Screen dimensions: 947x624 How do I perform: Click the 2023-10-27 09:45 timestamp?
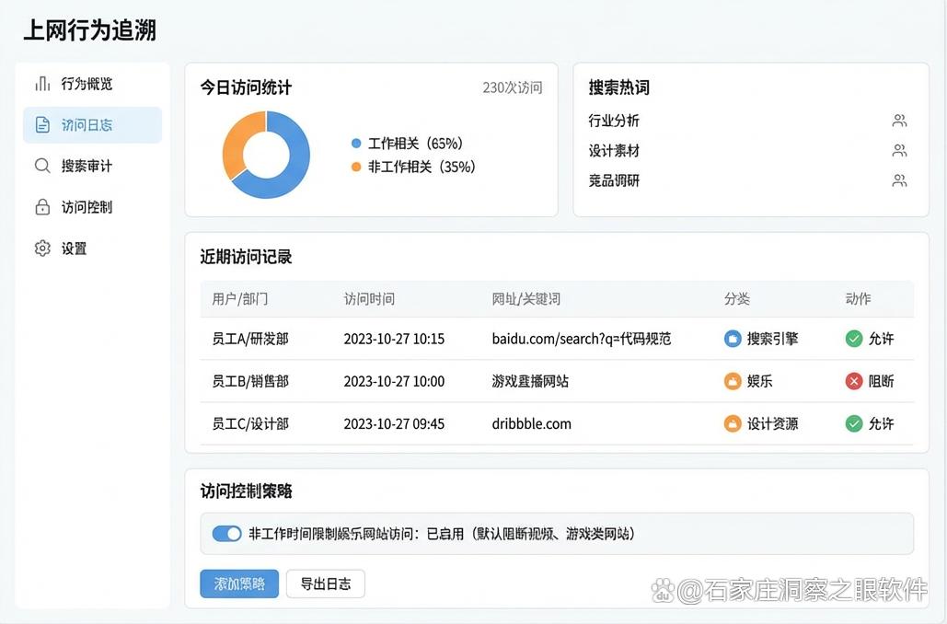(394, 423)
